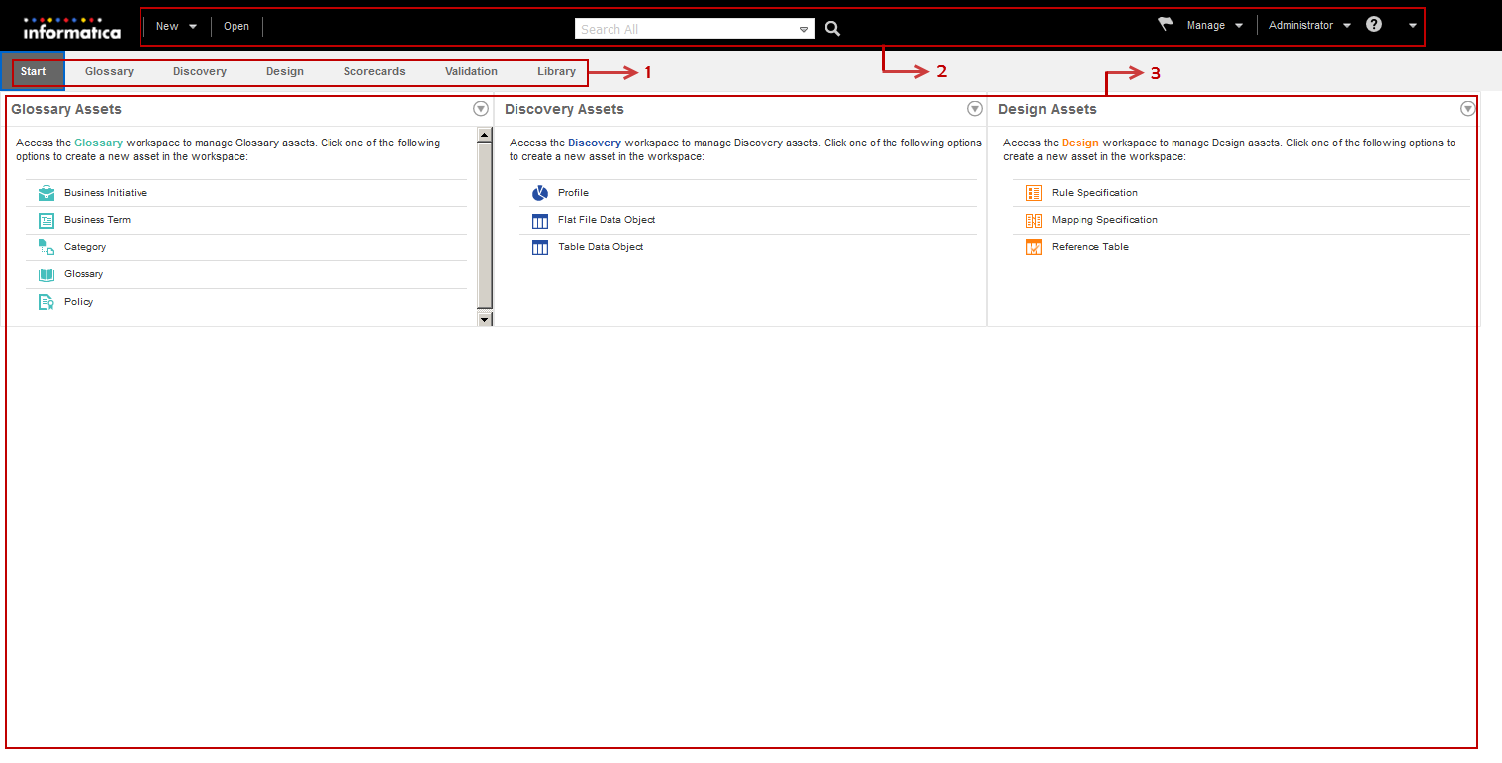Click the Rule Specification icon

[1034, 193]
